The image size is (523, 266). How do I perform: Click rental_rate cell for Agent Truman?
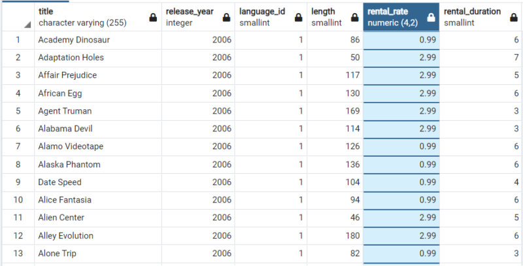[401, 111]
